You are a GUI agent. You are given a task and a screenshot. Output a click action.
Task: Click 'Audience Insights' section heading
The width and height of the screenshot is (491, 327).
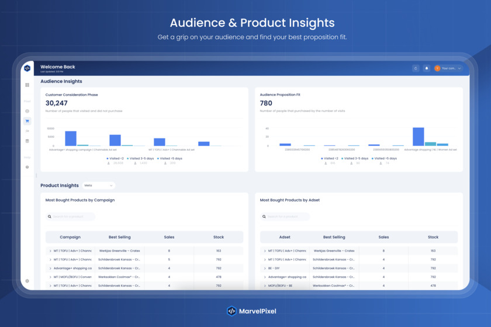pyautogui.click(x=61, y=81)
